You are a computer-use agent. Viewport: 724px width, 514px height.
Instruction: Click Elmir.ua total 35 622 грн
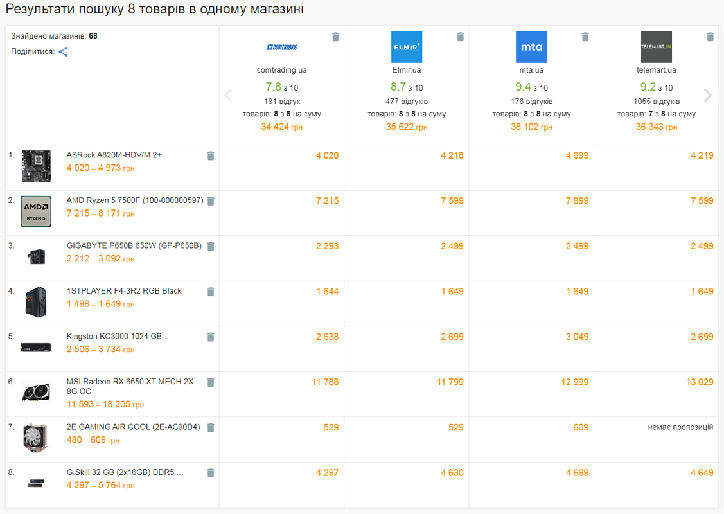click(406, 127)
